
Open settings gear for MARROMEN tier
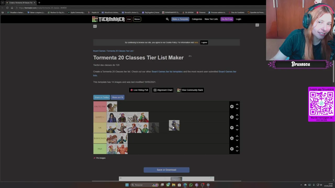point(232,138)
